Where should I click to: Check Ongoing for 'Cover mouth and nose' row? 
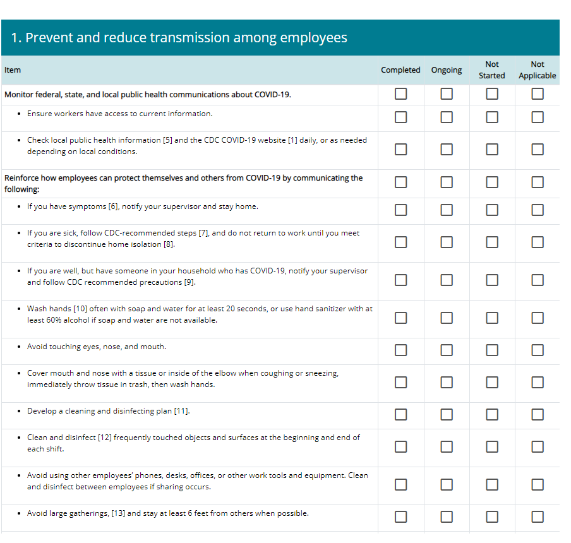(x=447, y=382)
